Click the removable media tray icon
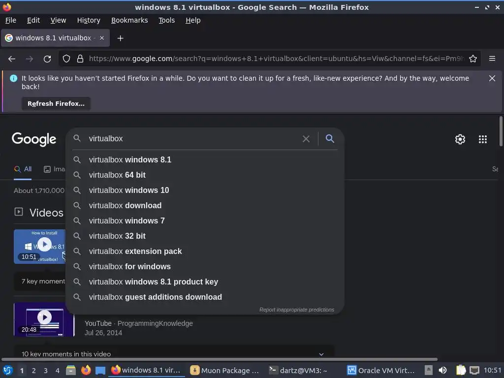Screen dimensions: 504x378 pos(429,370)
